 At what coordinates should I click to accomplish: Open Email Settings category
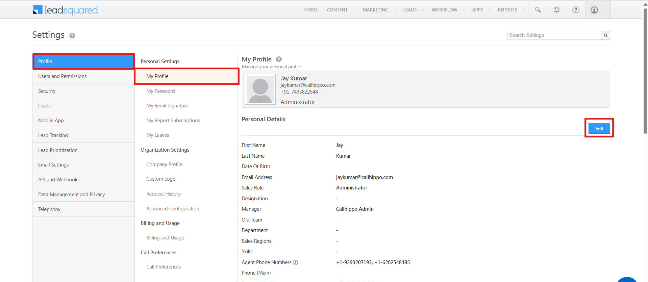(x=83, y=165)
